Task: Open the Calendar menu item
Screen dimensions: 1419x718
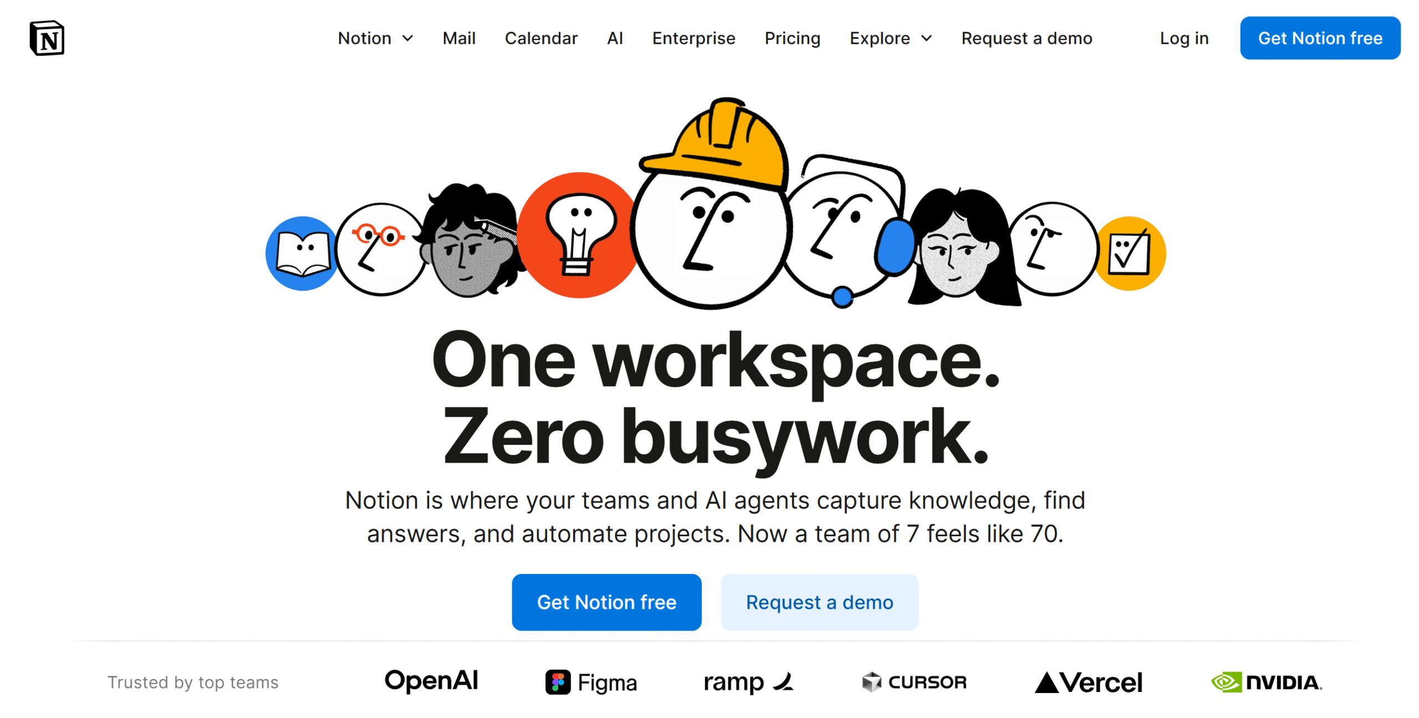Action: pyautogui.click(x=541, y=38)
